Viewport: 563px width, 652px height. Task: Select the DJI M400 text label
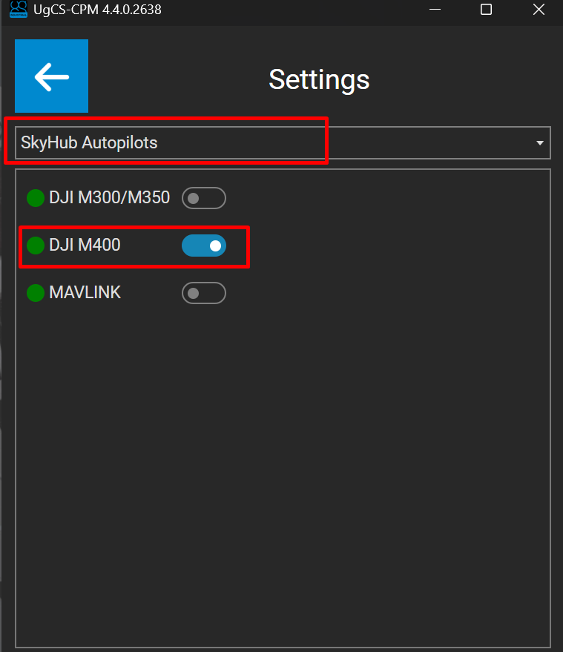[85, 246]
